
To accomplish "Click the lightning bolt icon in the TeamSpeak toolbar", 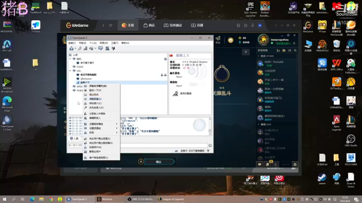I will [x=114, y=48].
